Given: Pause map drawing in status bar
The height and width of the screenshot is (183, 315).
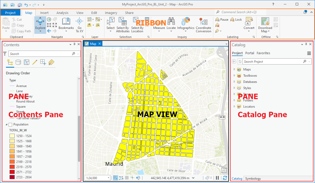Looking at the screenshot, I should pyautogui.click(x=217, y=178).
